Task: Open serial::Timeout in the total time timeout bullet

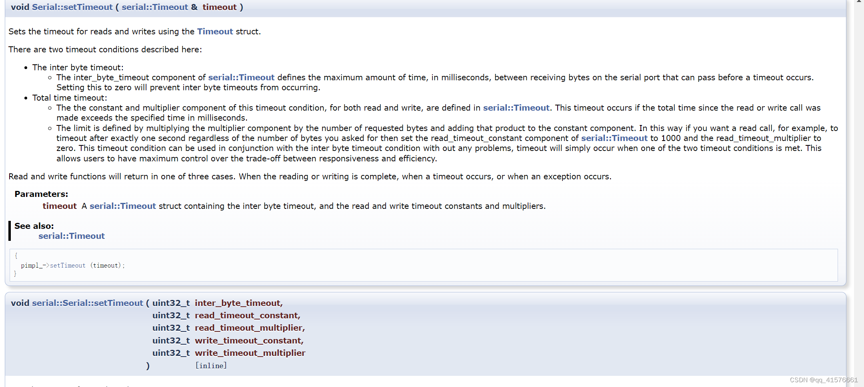Action: (516, 107)
